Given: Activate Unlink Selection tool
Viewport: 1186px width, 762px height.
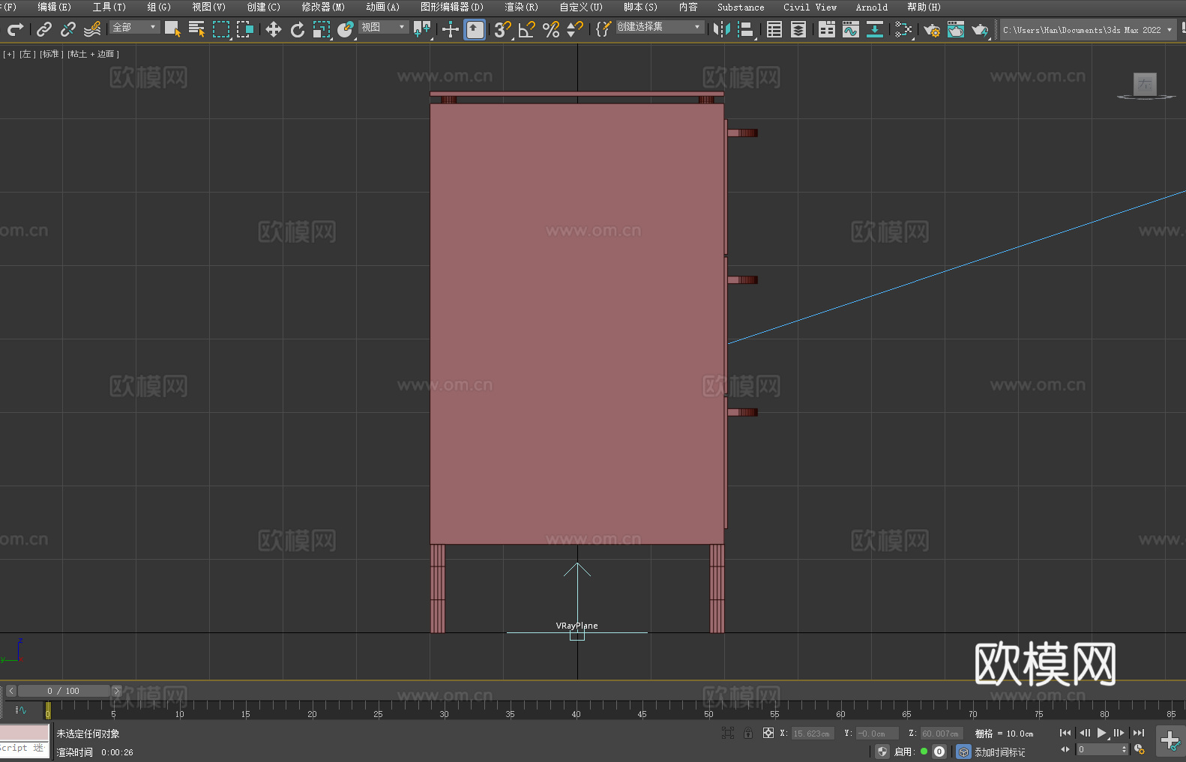Looking at the screenshot, I should tap(68, 29).
